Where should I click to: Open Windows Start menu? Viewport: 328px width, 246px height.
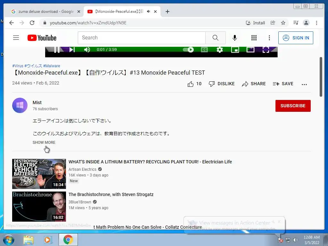(x=9, y=240)
